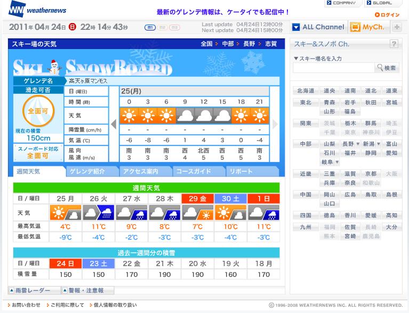This screenshot has width=409, height=313.
Task: Select the アクセス案内 tab
Action: pyautogui.click(x=145, y=171)
